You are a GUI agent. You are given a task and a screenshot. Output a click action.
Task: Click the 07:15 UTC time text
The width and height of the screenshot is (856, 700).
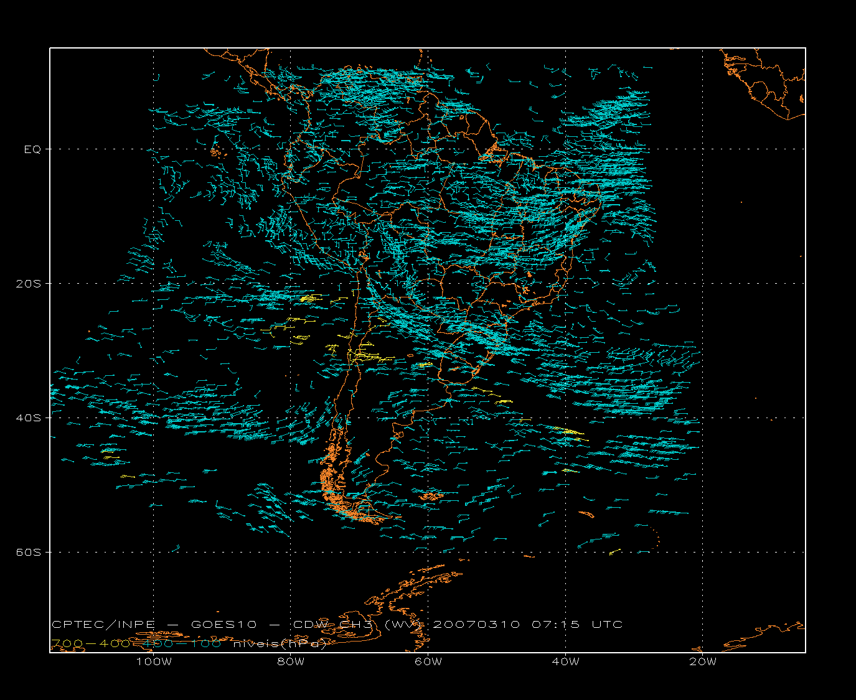[577, 624]
